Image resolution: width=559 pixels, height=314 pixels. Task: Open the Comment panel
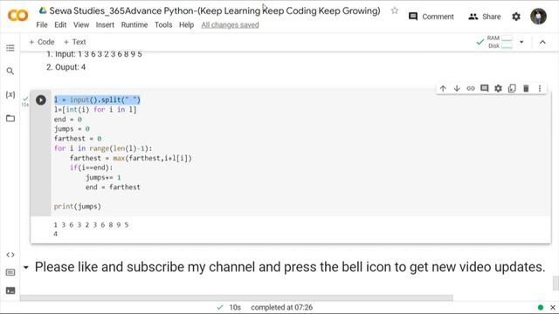tap(431, 17)
